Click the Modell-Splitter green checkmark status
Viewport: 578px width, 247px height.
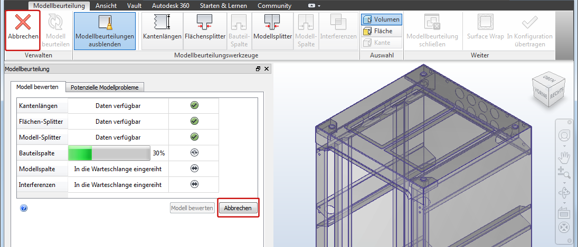[194, 137]
